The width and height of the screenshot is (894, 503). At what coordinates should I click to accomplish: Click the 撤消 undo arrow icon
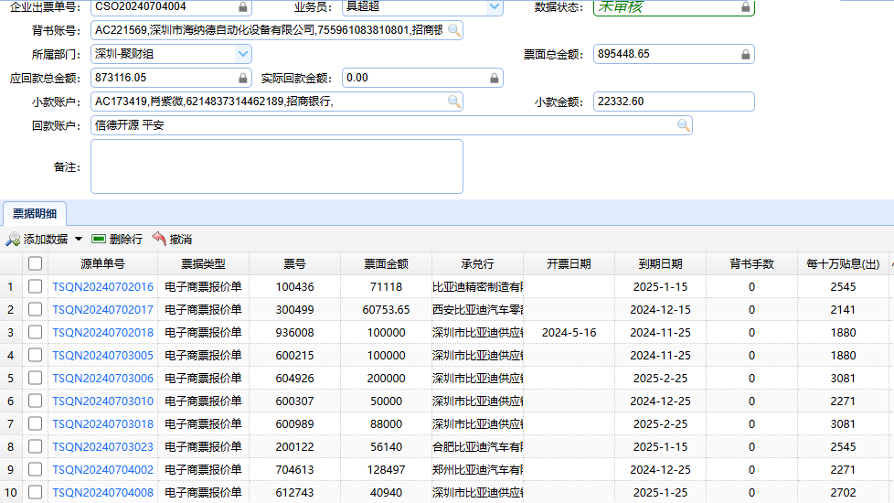(x=159, y=240)
